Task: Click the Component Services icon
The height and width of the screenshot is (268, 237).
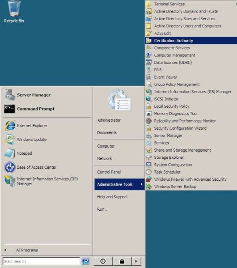Action: click(x=148, y=48)
